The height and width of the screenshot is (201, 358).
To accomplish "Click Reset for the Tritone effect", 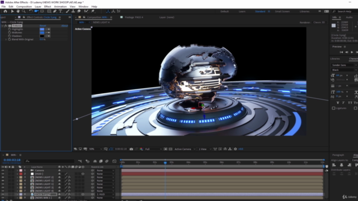I will 43,26.
